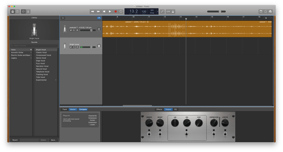Open the Editors scissors button
The image size is (283, 152).
point(28,11)
